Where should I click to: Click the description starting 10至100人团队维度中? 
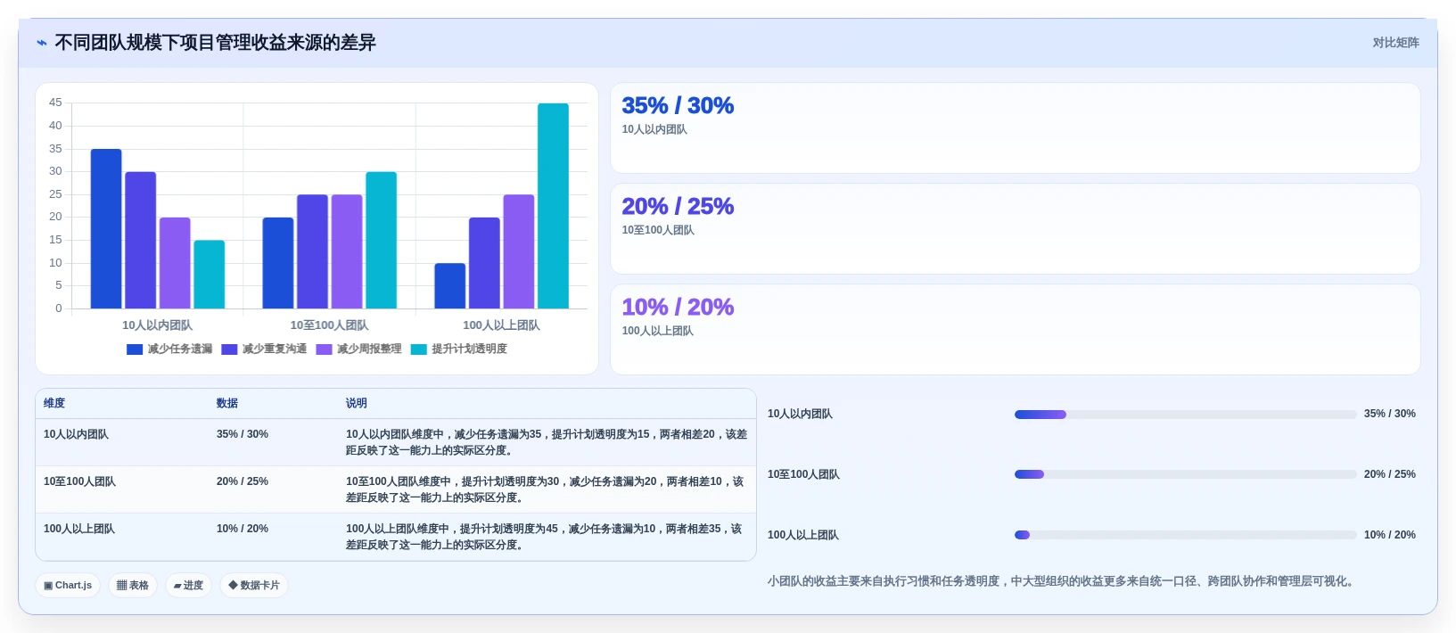click(x=545, y=489)
